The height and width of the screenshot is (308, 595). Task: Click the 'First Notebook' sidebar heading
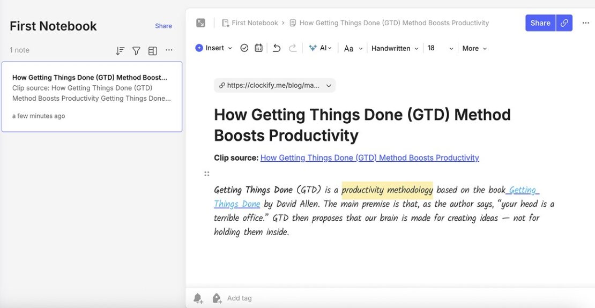(53, 26)
